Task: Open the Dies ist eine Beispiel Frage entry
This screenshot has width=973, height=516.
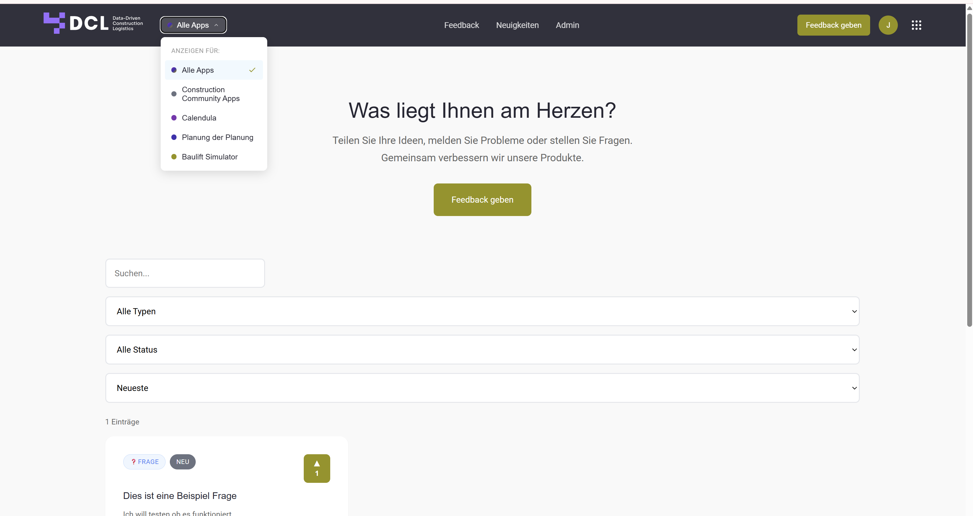Action: [180, 496]
